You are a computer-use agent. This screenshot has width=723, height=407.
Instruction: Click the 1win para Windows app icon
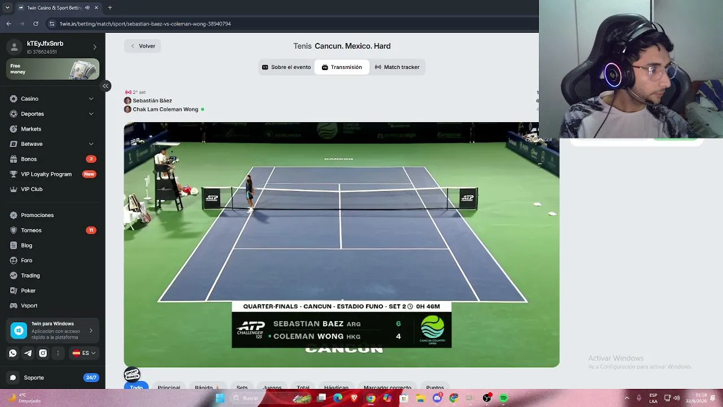[19, 331]
